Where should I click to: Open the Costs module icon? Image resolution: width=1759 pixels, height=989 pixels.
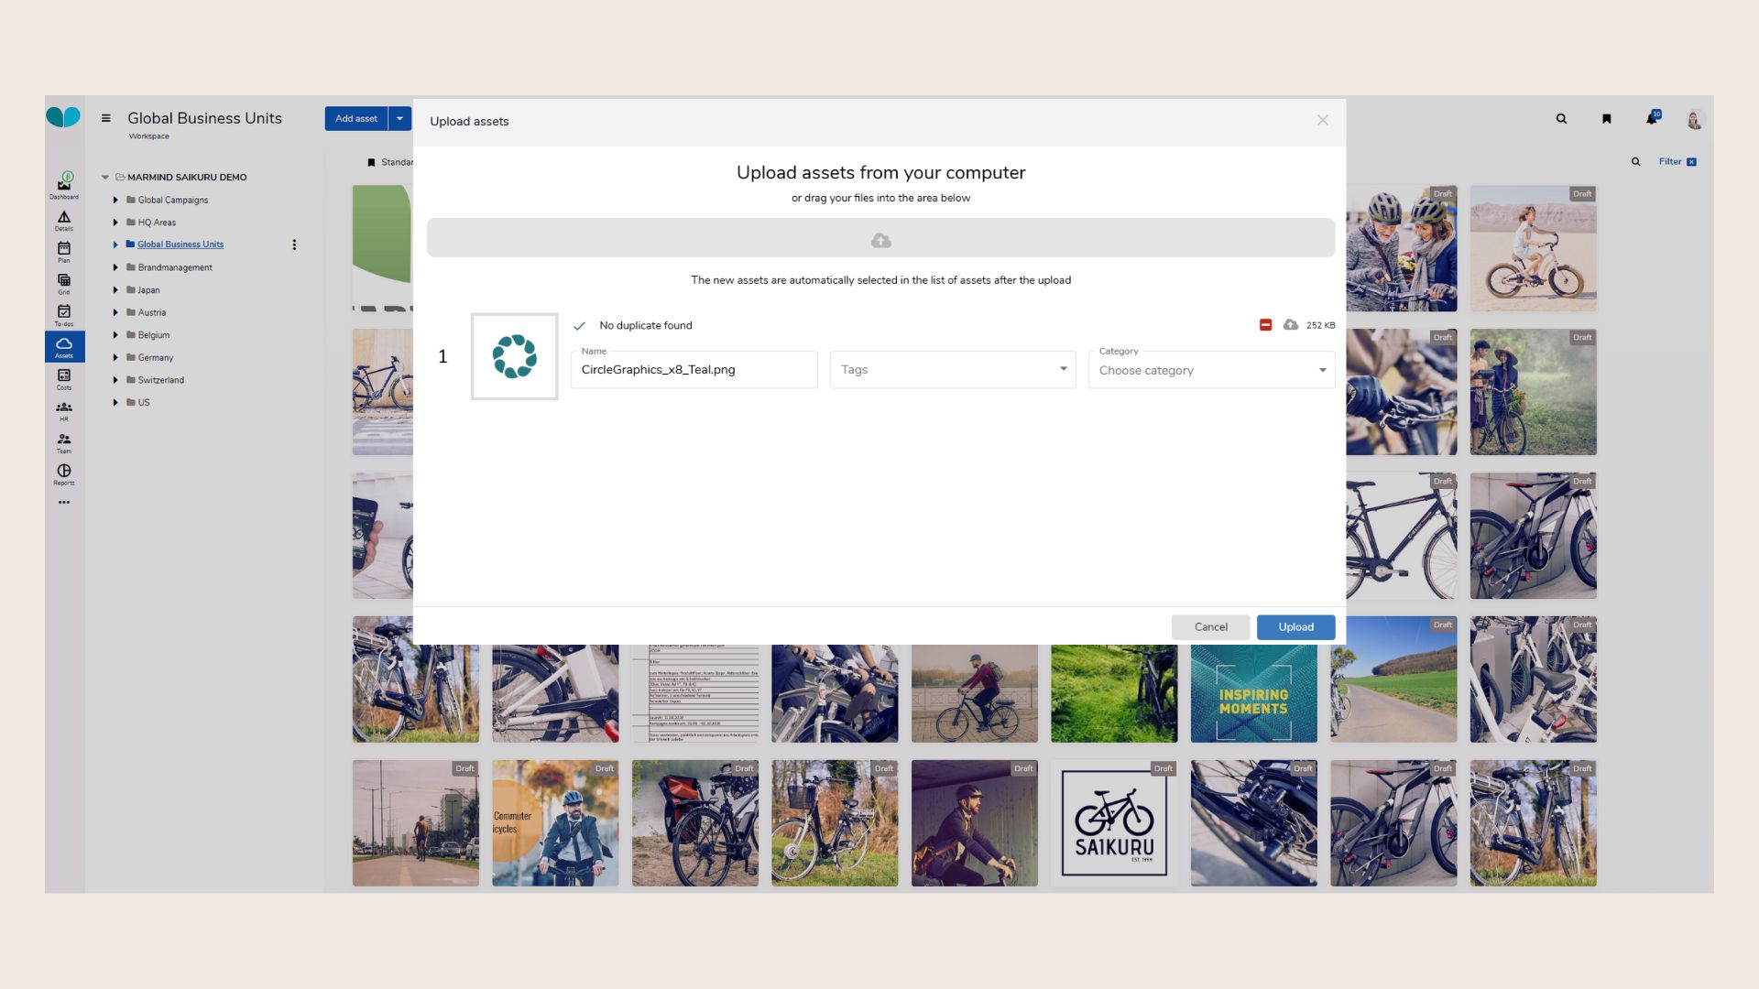[x=64, y=377]
